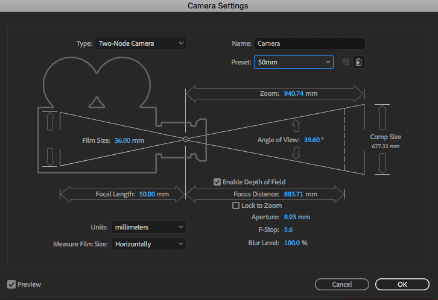This screenshot has width=438, height=300.
Task: Open the Measure Film Size dropdown
Action: (x=148, y=244)
